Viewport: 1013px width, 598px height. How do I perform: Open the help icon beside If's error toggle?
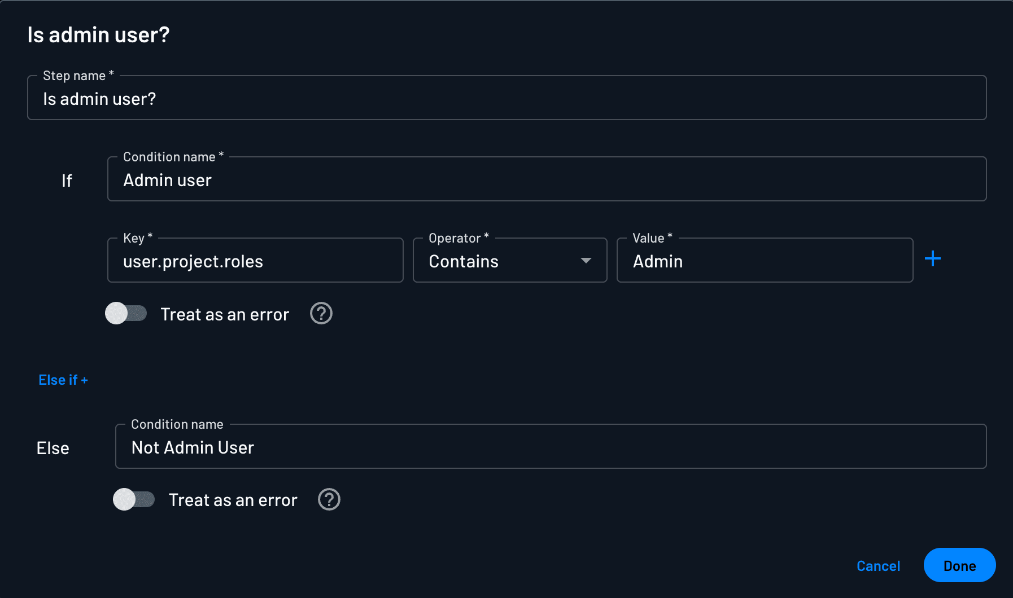click(321, 314)
